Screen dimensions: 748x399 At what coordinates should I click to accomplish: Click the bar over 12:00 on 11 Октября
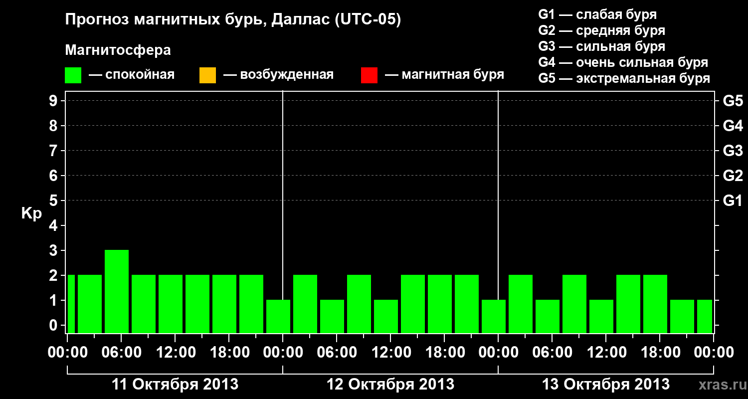point(171,304)
